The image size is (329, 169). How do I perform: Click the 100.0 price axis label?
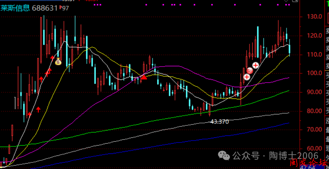click(x=313, y=73)
